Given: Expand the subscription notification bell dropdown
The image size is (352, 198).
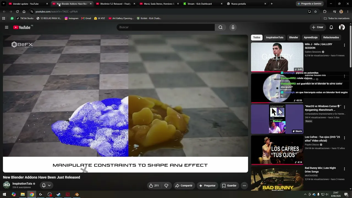Looking at the screenshot, I should 46,185.
